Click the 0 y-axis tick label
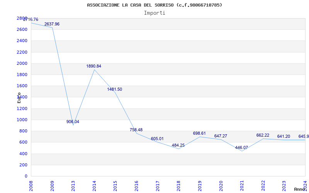 click(x=26, y=176)
